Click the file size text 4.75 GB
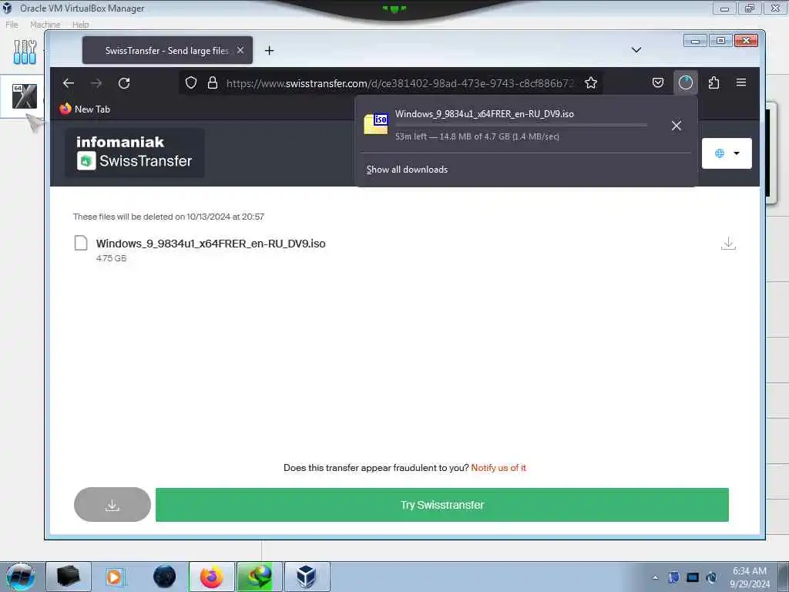The image size is (789, 592). [111, 258]
